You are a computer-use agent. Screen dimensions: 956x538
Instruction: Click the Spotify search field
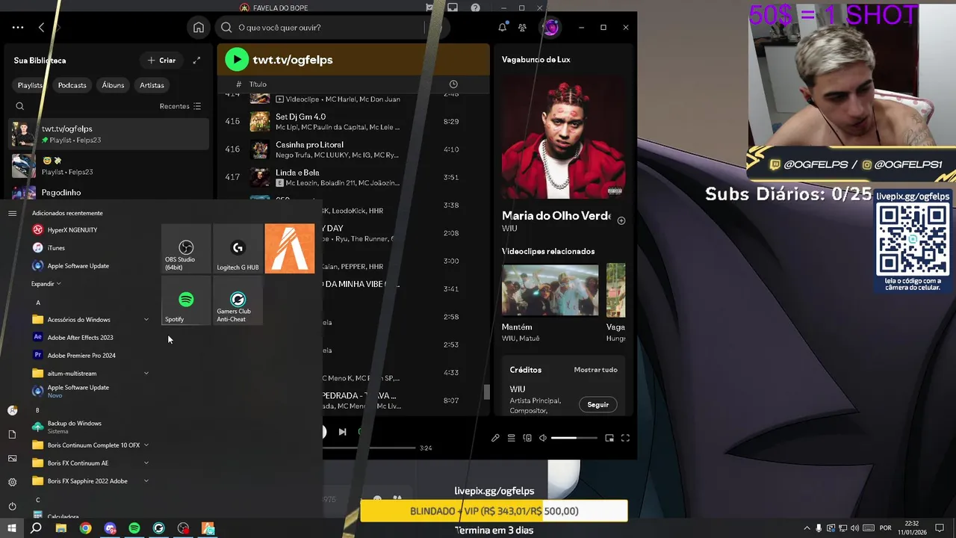323,28
